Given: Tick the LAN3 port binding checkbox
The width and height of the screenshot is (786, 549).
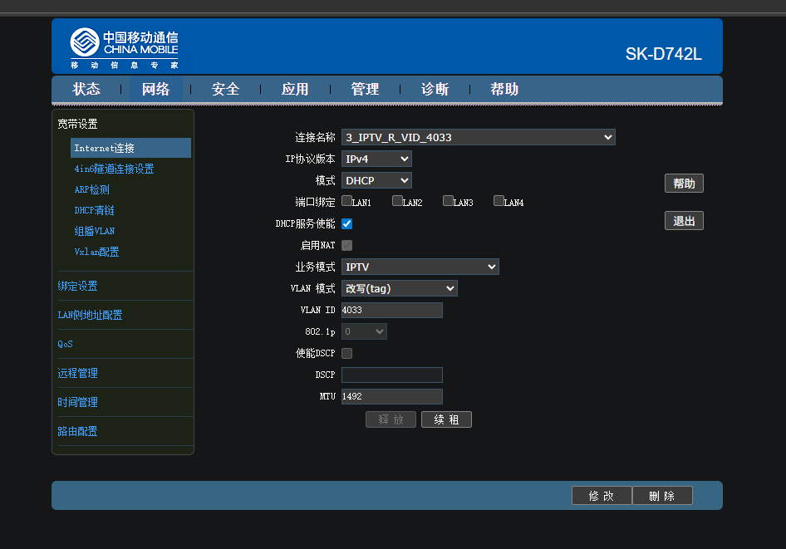Looking at the screenshot, I should [x=448, y=201].
